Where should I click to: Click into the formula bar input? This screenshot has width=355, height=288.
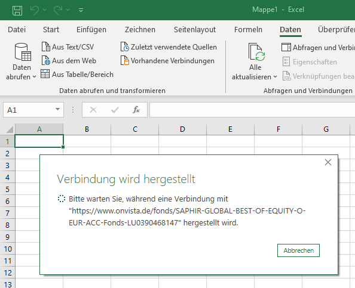click(x=252, y=110)
